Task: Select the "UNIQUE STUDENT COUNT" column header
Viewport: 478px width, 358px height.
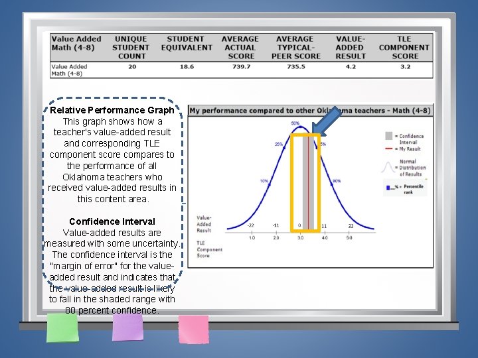Action: [x=131, y=48]
